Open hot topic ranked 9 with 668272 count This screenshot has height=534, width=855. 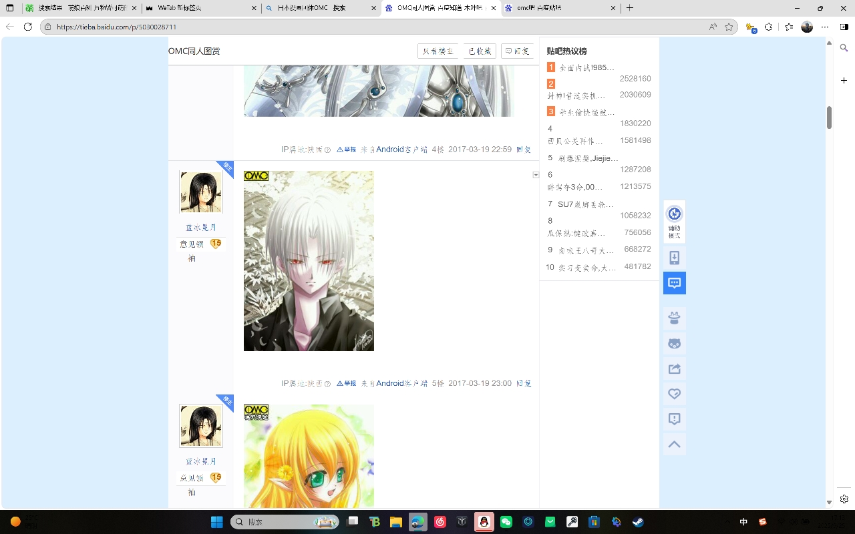pos(586,250)
